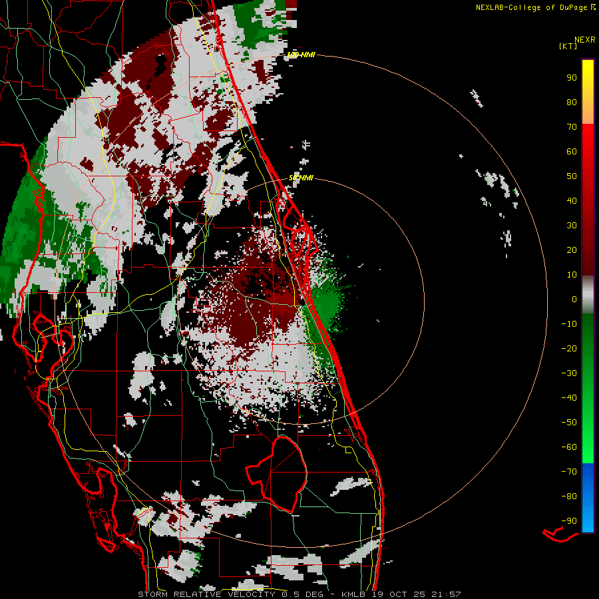The height and width of the screenshot is (599, 599).
Task: Click the 10 value on the velocity scale
Action: (x=572, y=275)
